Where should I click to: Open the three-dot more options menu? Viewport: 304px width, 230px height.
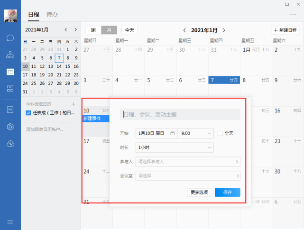click(x=293, y=14)
